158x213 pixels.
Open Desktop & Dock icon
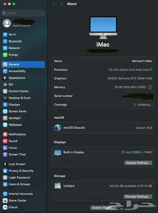click(x=5, y=98)
